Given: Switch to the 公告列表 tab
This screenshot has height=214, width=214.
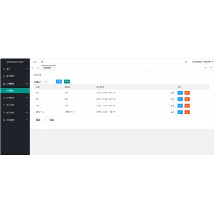Looking at the screenshot, I should (x=47, y=68).
